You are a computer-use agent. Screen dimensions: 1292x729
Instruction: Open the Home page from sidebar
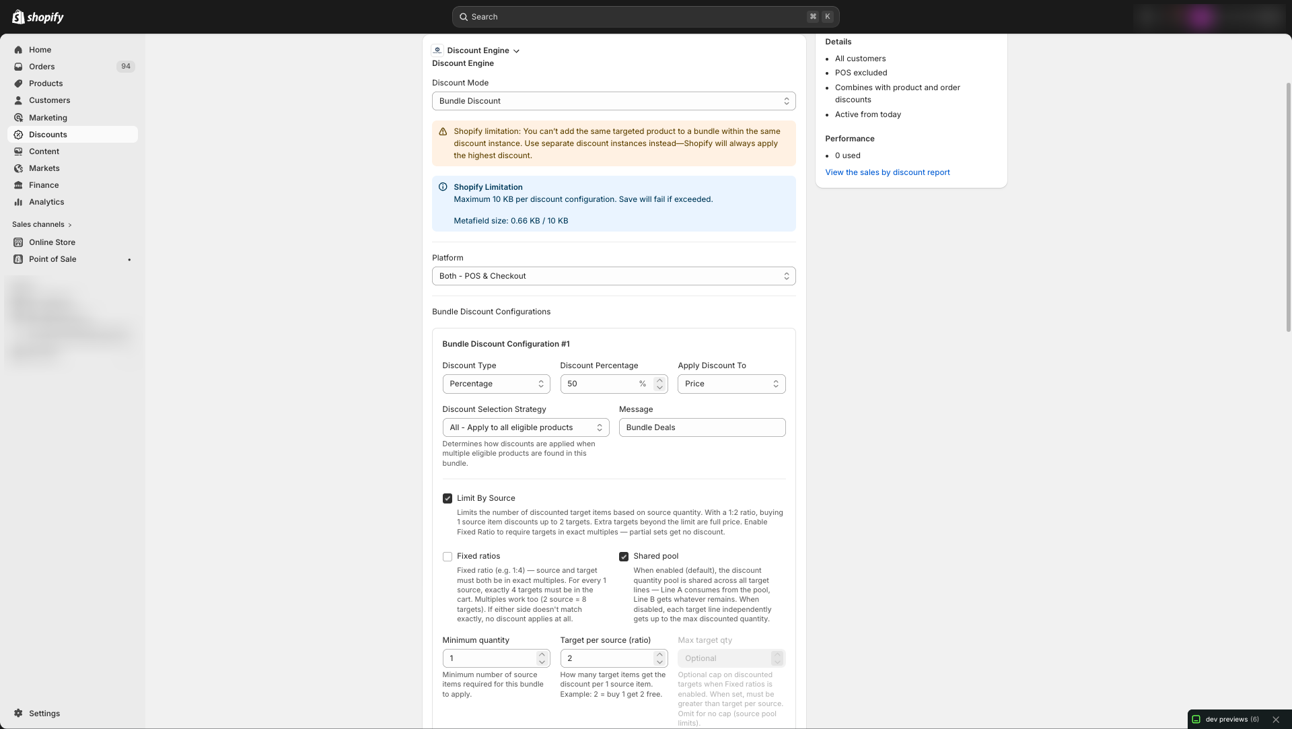click(40, 50)
